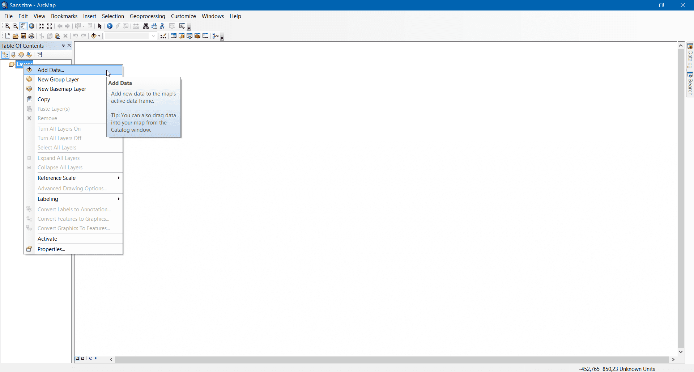Open the Labeling submenu arrow
The width and height of the screenshot is (694, 372).
click(x=119, y=199)
